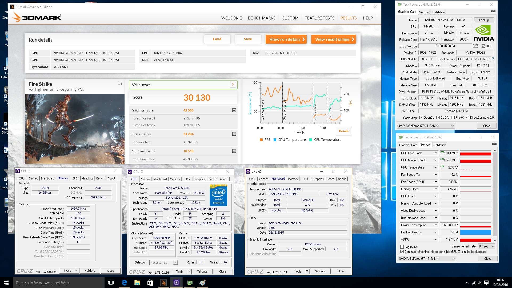Click Validate in the CPU-Z Mainboard window
This screenshot has height=288, width=512.
pos(320,271)
